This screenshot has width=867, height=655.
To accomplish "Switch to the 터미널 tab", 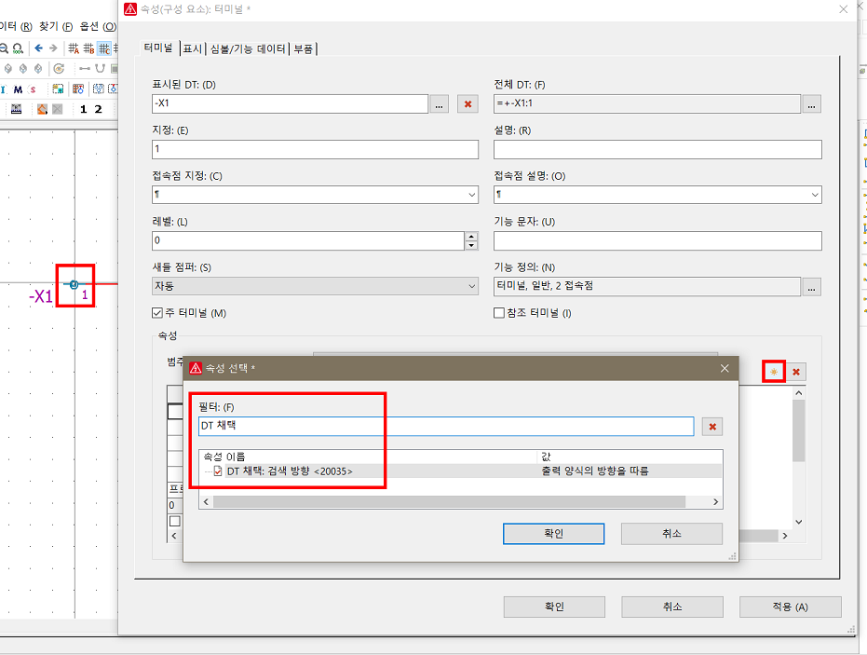I will pyautogui.click(x=158, y=48).
